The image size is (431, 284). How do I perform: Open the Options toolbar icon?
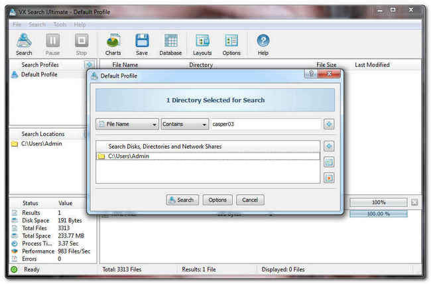[x=231, y=44]
